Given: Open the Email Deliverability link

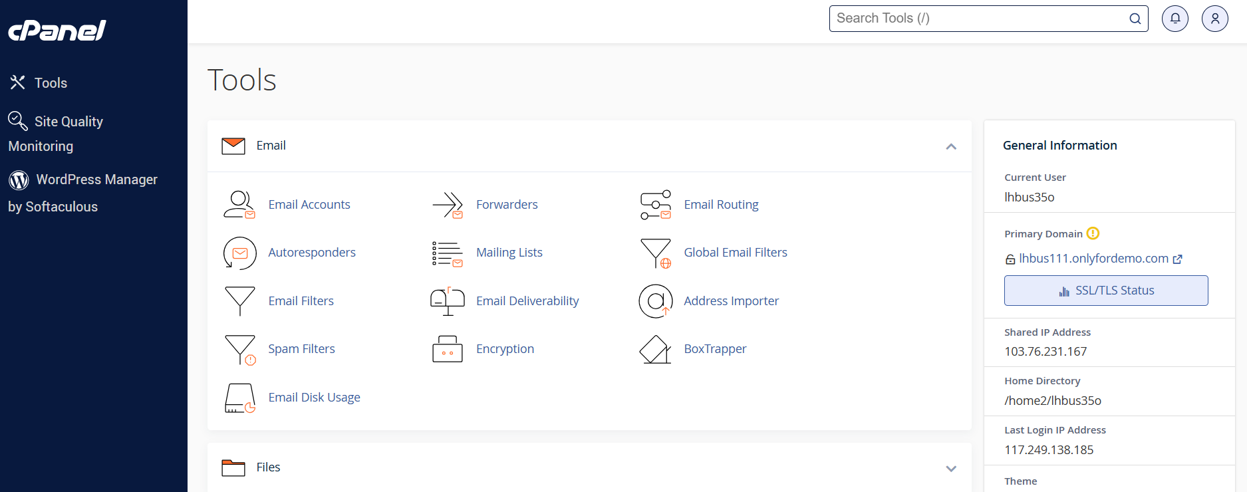Looking at the screenshot, I should pyautogui.click(x=527, y=301).
